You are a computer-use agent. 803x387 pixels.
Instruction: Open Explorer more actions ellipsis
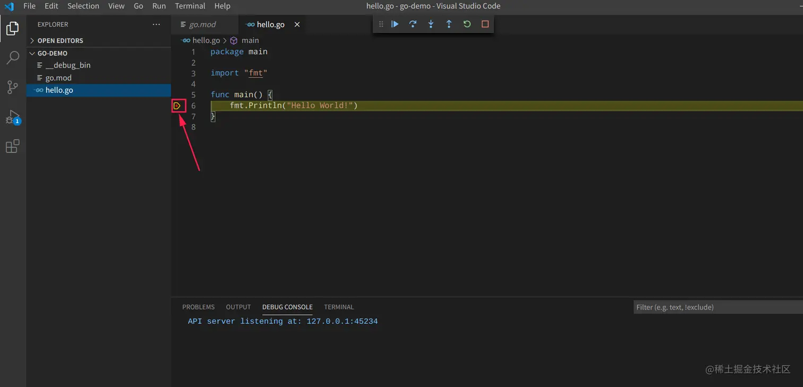(x=156, y=24)
